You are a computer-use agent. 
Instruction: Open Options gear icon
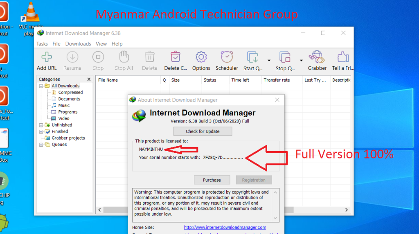point(201,57)
